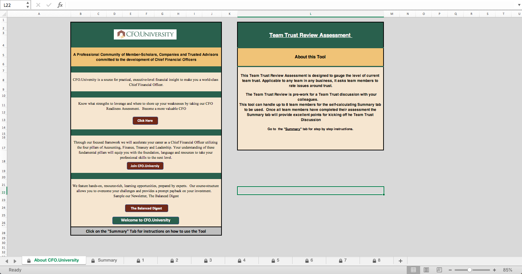The height and width of the screenshot is (274, 522).
Task: Click the Join CFO.University button
Action: (x=145, y=166)
